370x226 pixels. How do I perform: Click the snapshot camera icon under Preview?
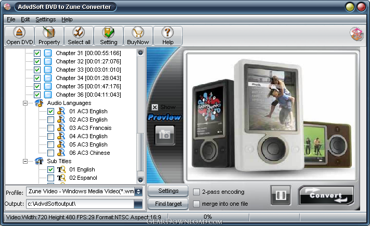point(165,135)
